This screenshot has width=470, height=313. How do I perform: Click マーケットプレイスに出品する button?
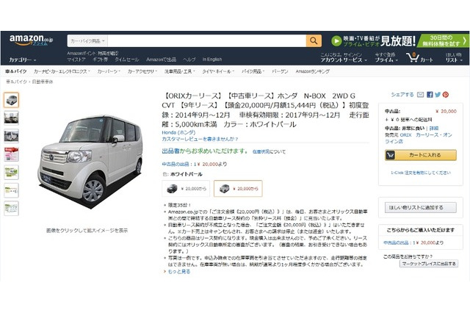[x=429, y=264]
